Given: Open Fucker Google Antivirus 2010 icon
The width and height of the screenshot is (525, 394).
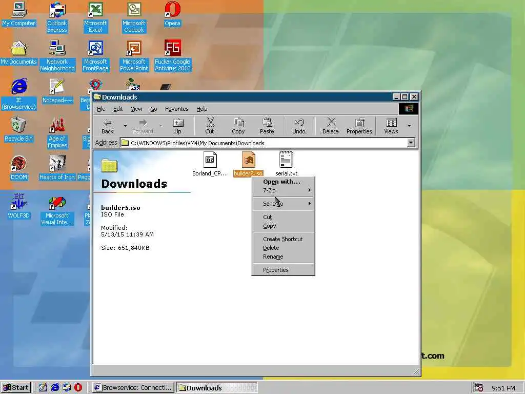Looking at the screenshot, I should point(172,56).
